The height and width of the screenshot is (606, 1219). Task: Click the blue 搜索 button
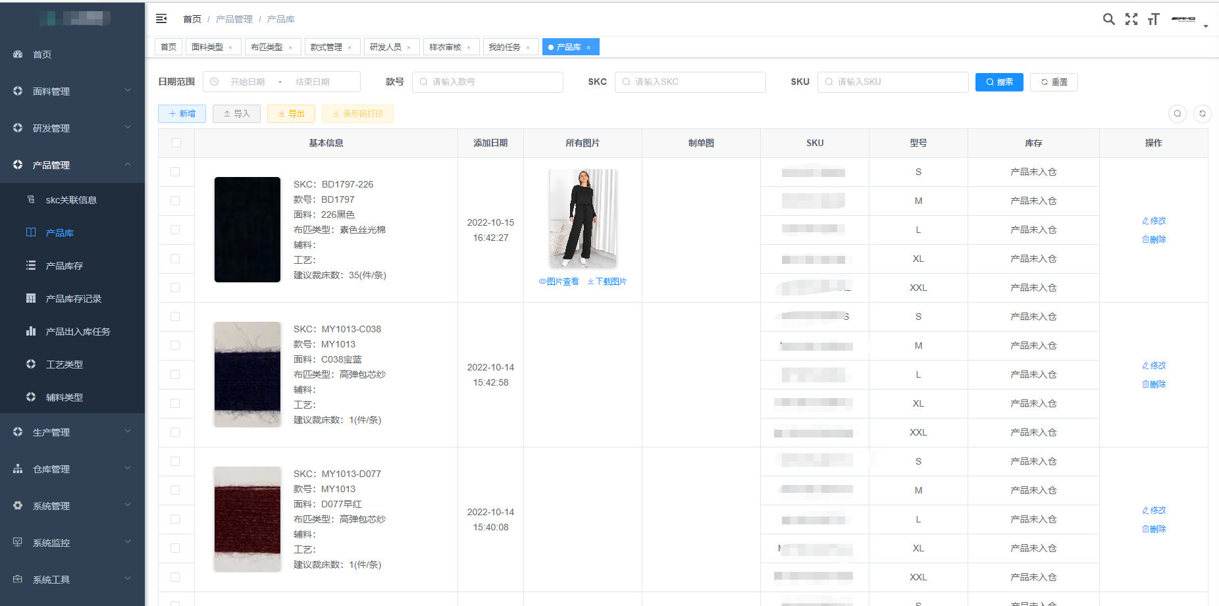point(999,82)
